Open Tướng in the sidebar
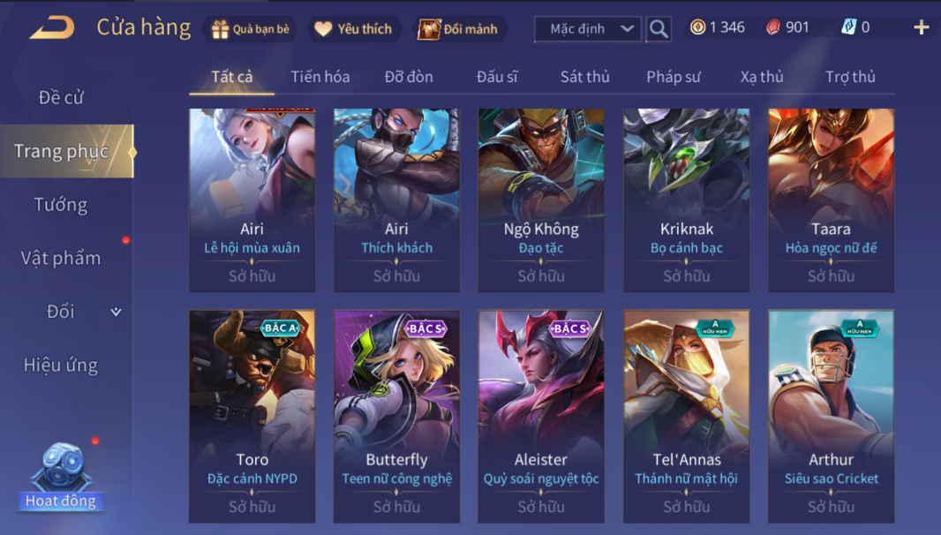The height and width of the screenshot is (535, 941). pos(61,205)
